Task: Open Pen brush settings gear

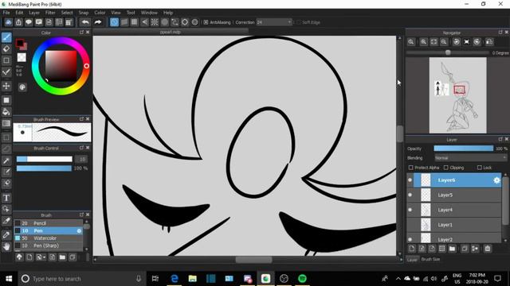Action: (79, 231)
